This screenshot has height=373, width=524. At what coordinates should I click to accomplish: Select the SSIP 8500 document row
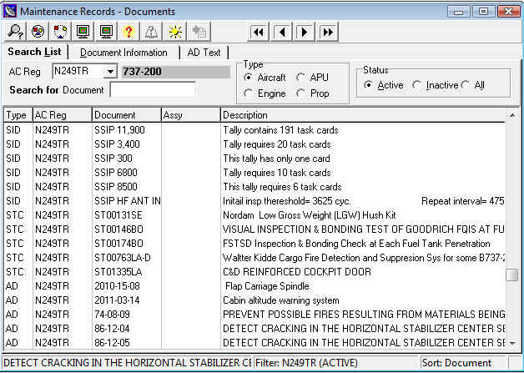click(x=254, y=187)
